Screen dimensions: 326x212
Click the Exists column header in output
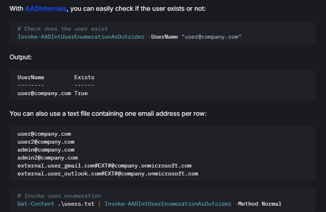coord(84,77)
